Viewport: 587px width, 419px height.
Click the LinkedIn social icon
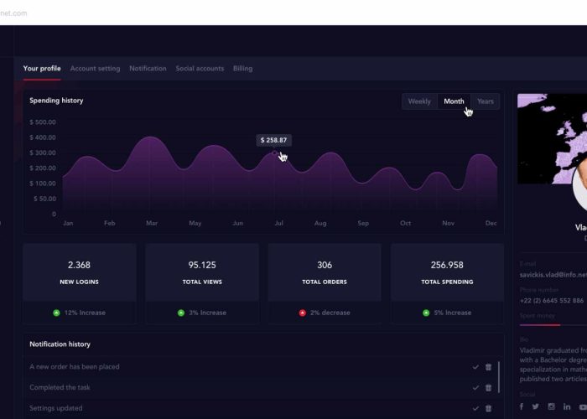567,406
